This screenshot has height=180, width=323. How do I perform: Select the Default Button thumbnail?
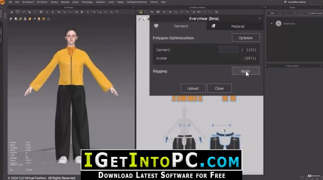pos(279,23)
